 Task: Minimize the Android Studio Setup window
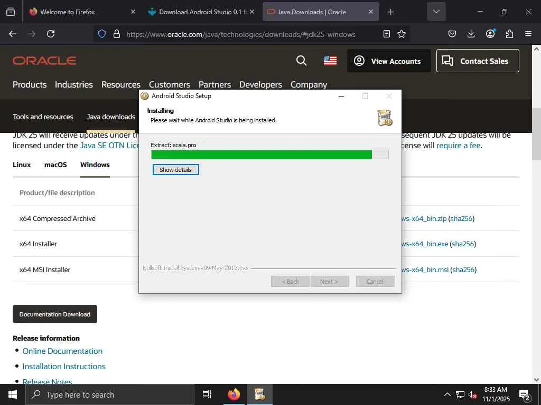click(341, 96)
